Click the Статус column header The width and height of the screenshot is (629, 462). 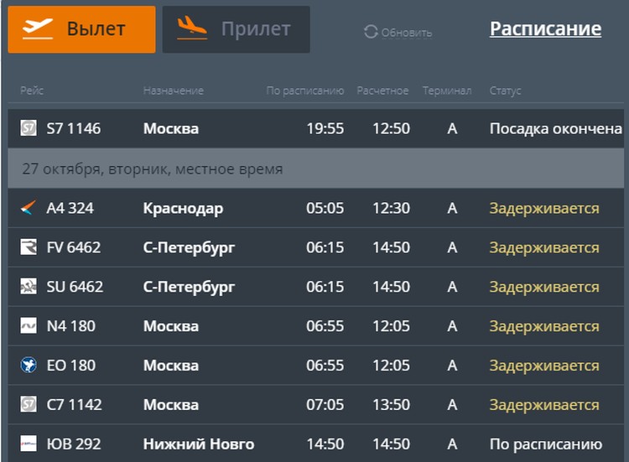(x=505, y=91)
